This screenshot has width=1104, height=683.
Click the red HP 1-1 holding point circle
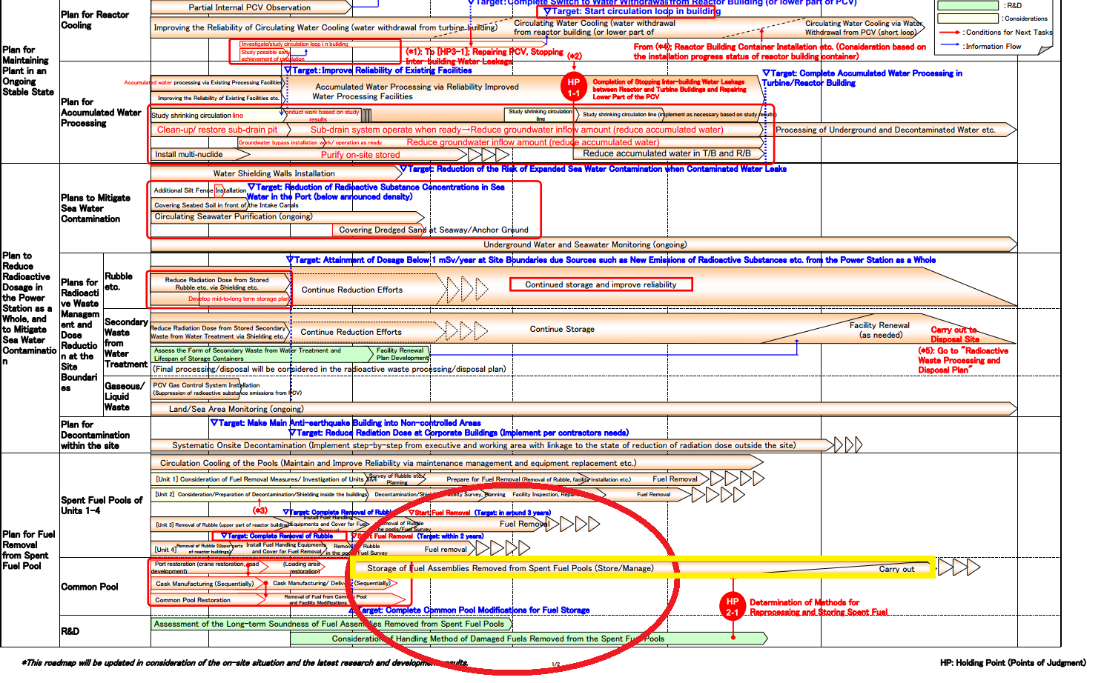pyautogui.click(x=573, y=87)
